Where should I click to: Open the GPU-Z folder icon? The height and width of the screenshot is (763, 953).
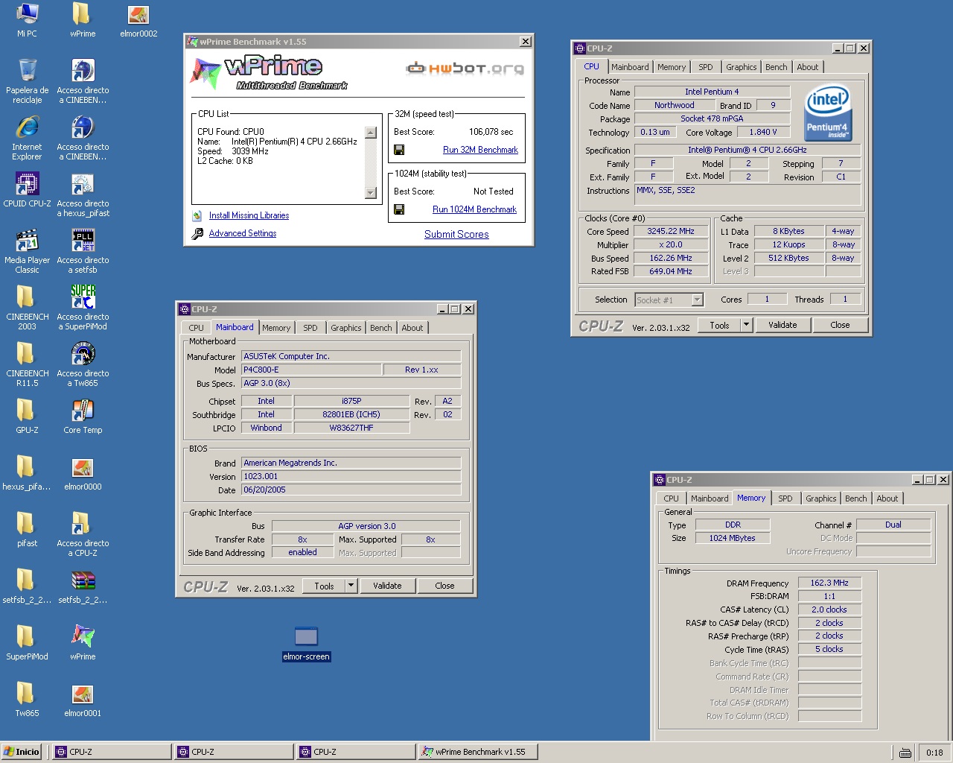(27, 411)
